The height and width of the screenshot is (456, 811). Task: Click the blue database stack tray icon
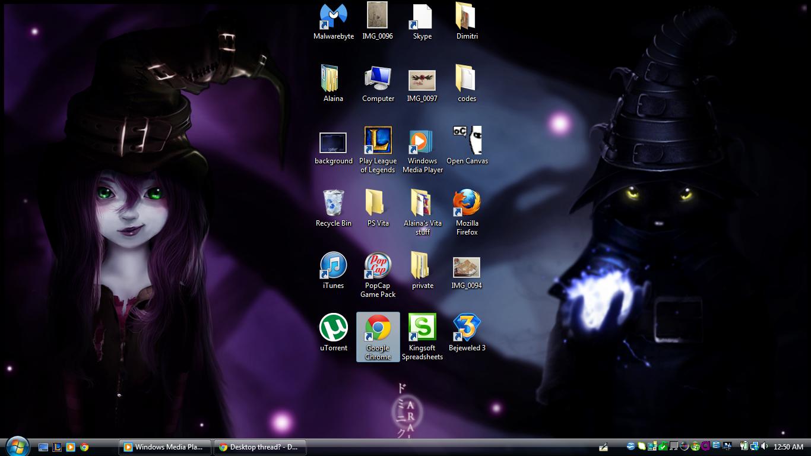tap(716, 446)
